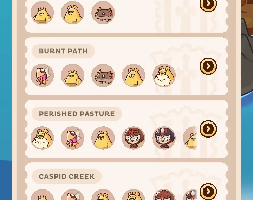The image size is (253, 200).
Task: Select the partially hidden sixth enemy in Perished Pasture
Action: click(190, 138)
